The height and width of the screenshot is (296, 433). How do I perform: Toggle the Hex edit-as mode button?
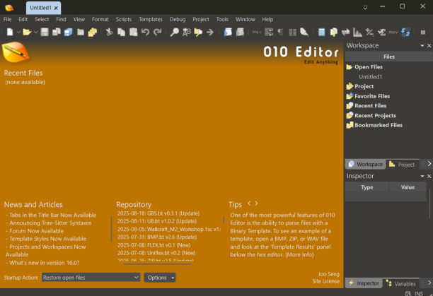(257, 32)
